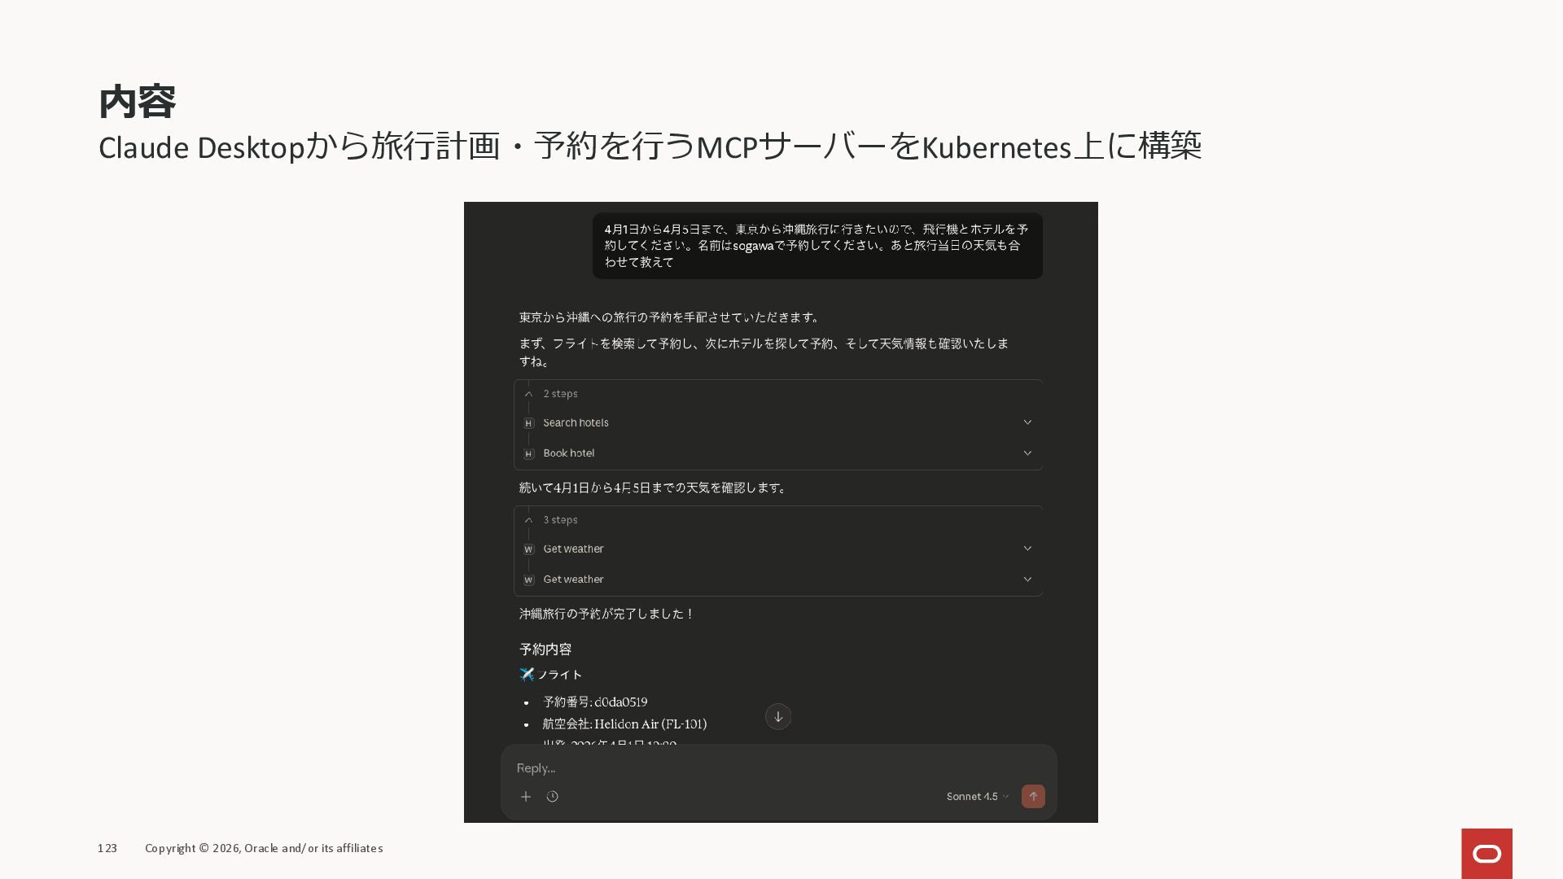Click the user's Okinawa trip message bubble
1563x879 pixels.
(x=817, y=246)
